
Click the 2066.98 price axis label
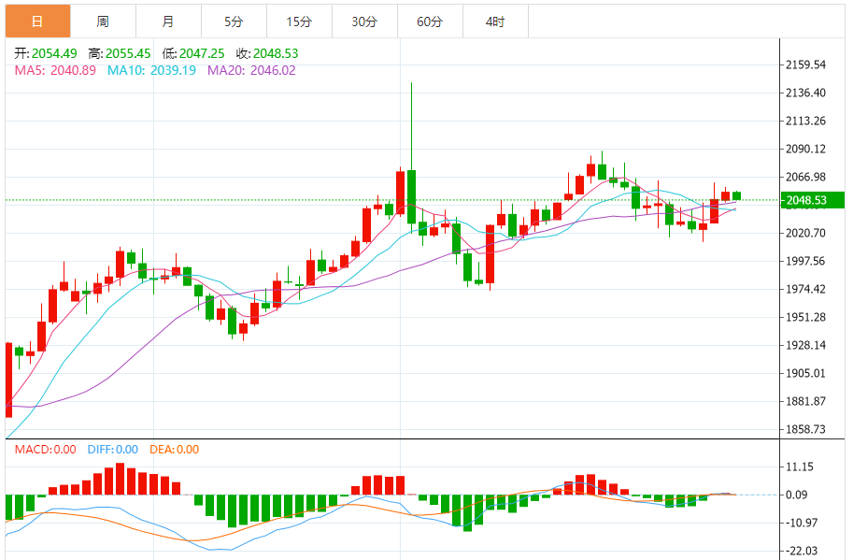pyautogui.click(x=805, y=177)
